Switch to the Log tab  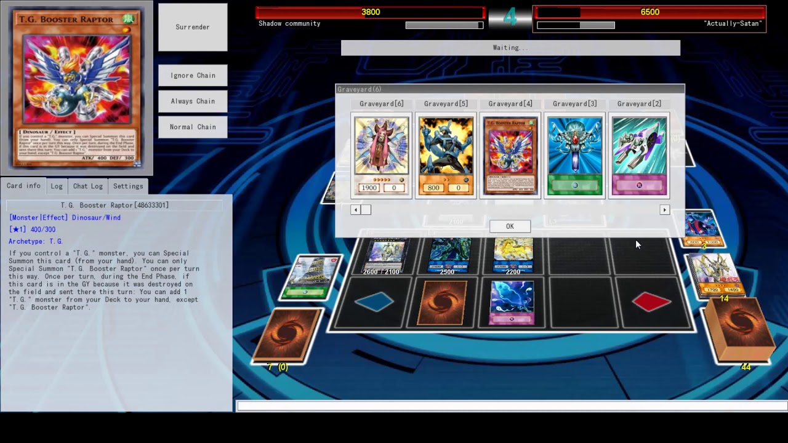pyautogui.click(x=57, y=186)
